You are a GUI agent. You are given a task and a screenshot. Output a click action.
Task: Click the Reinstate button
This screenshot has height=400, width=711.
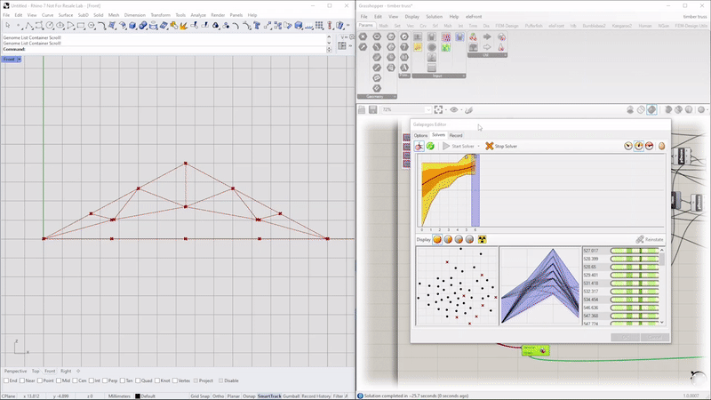651,239
